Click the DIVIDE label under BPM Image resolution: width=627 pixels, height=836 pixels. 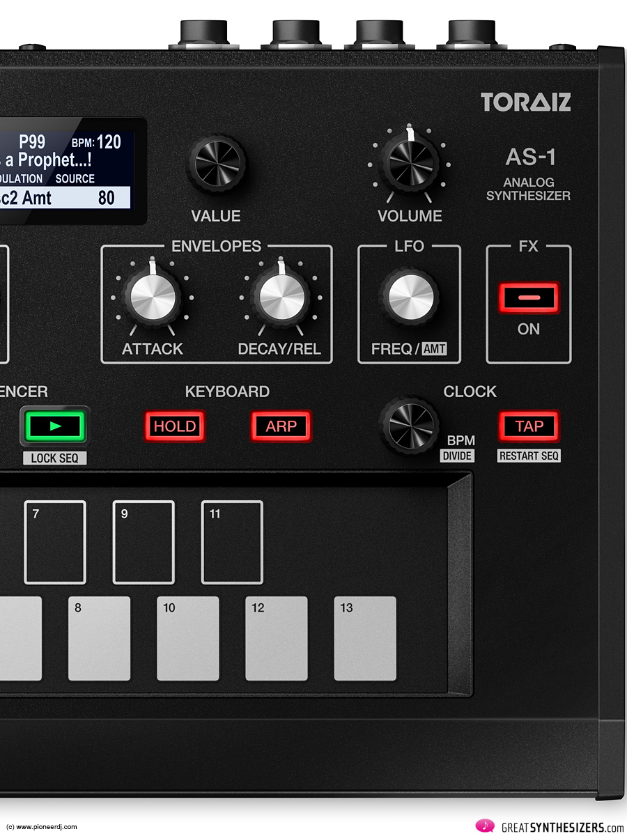point(457,456)
